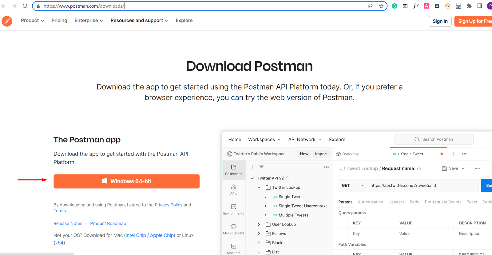Open the three-dot menu beside the tabs
The image size is (492, 255).
(x=464, y=154)
